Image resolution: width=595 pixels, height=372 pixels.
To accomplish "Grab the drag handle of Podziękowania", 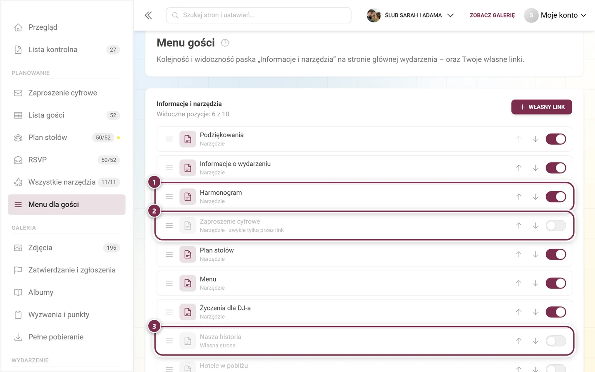I will pos(169,139).
